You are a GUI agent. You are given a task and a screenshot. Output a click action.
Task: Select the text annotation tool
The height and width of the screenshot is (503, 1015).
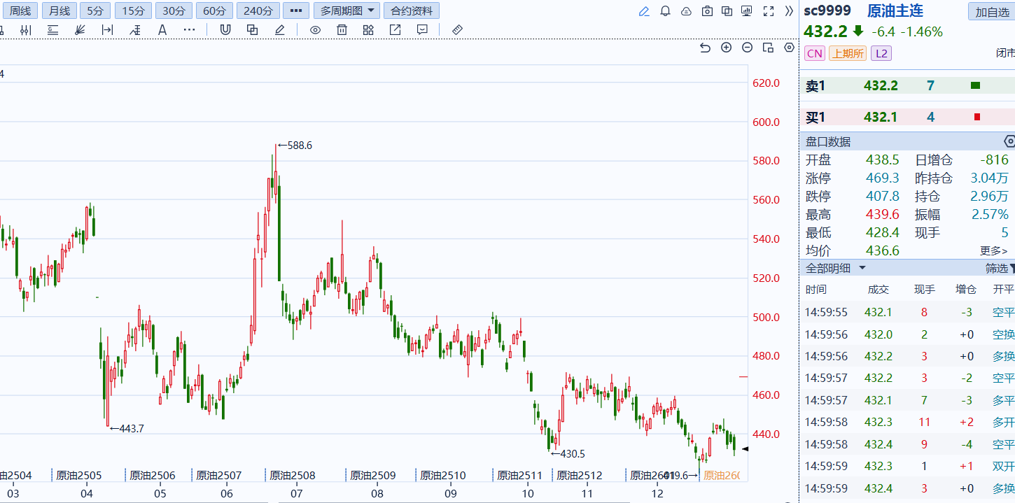[162, 29]
